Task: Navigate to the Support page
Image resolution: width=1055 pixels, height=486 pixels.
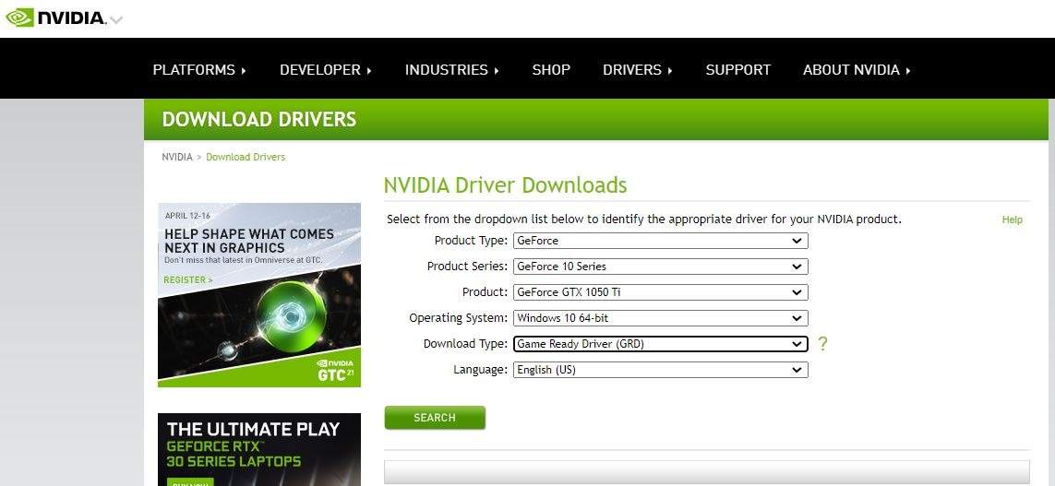Action: point(737,70)
